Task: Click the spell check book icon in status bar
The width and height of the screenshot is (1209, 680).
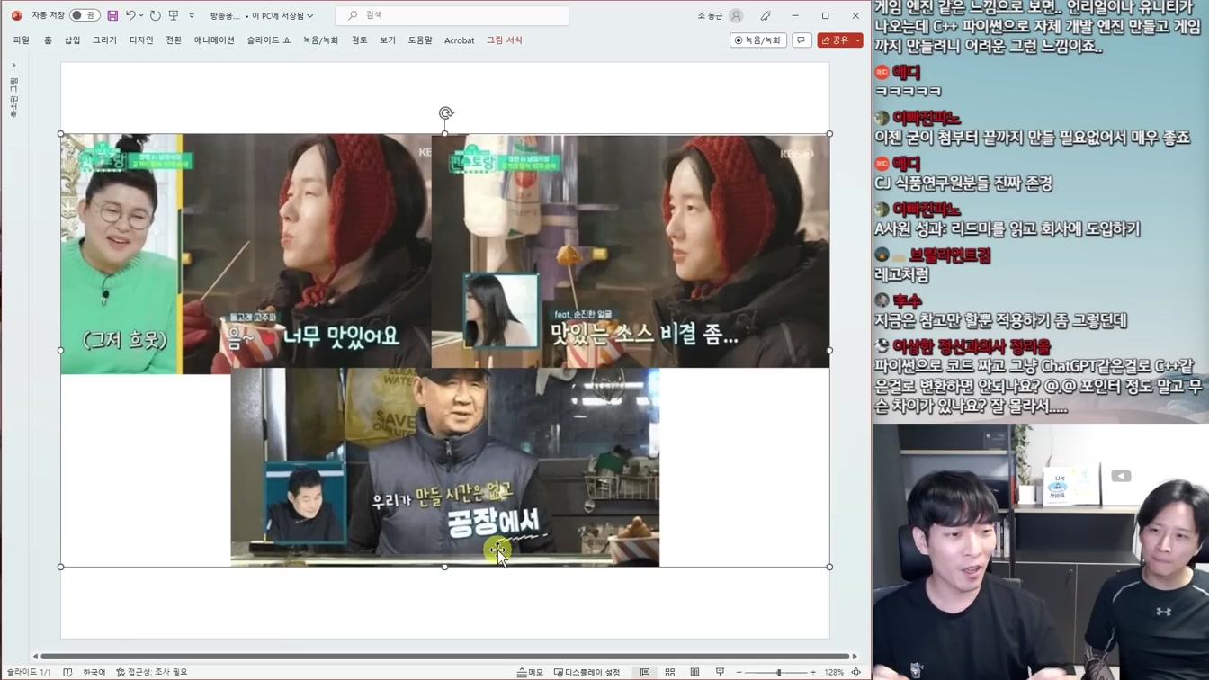Action: pos(68,672)
